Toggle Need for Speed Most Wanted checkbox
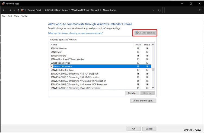Viewport: 204px width, 133px height. click(52, 59)
